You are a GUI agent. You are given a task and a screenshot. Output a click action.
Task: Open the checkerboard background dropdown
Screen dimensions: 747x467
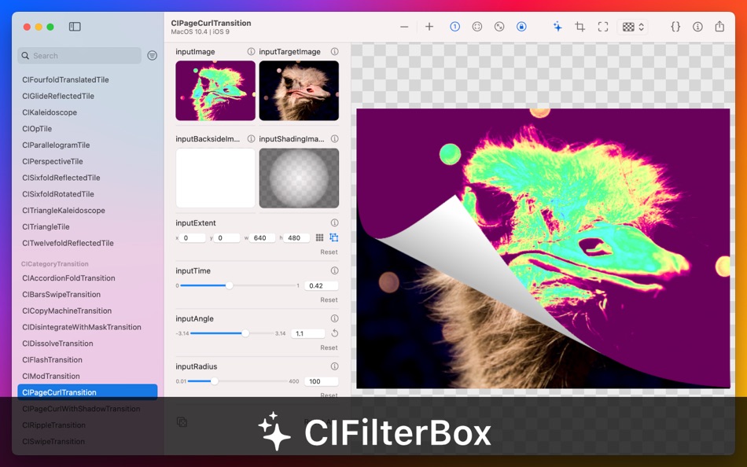(633, 27)
